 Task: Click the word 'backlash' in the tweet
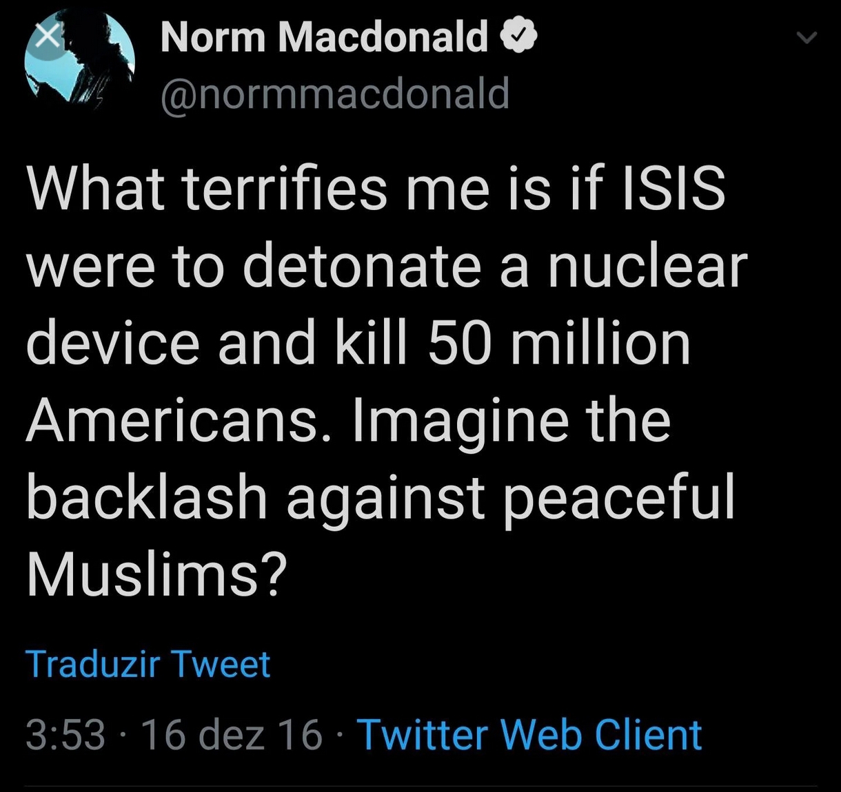tap(147, 497)
